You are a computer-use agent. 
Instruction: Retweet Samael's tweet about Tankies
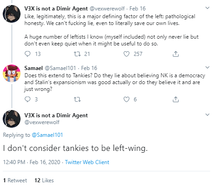tap(77, 100)
